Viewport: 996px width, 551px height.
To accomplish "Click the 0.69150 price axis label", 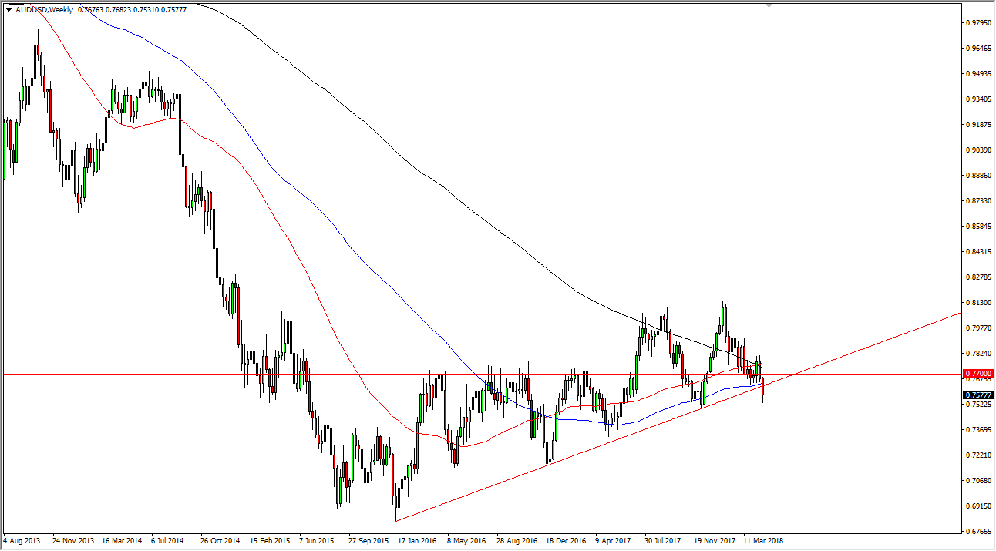I will point(977,506).
